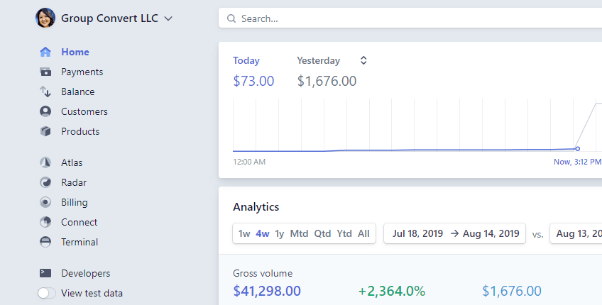This screenshot has width=602, height=305.
Task: Select the Qtd analytics range
Action: pos(322,233)
